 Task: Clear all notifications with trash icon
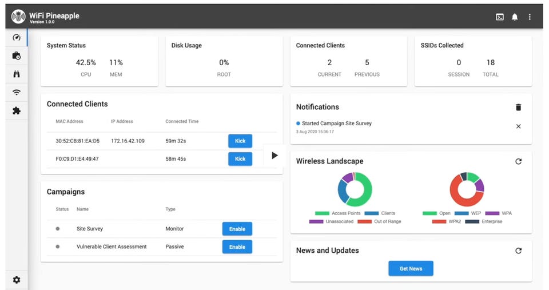point(519,107)
